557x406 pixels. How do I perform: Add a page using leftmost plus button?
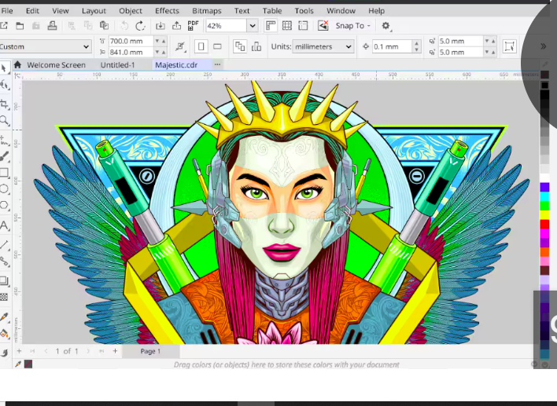[19, 351]
